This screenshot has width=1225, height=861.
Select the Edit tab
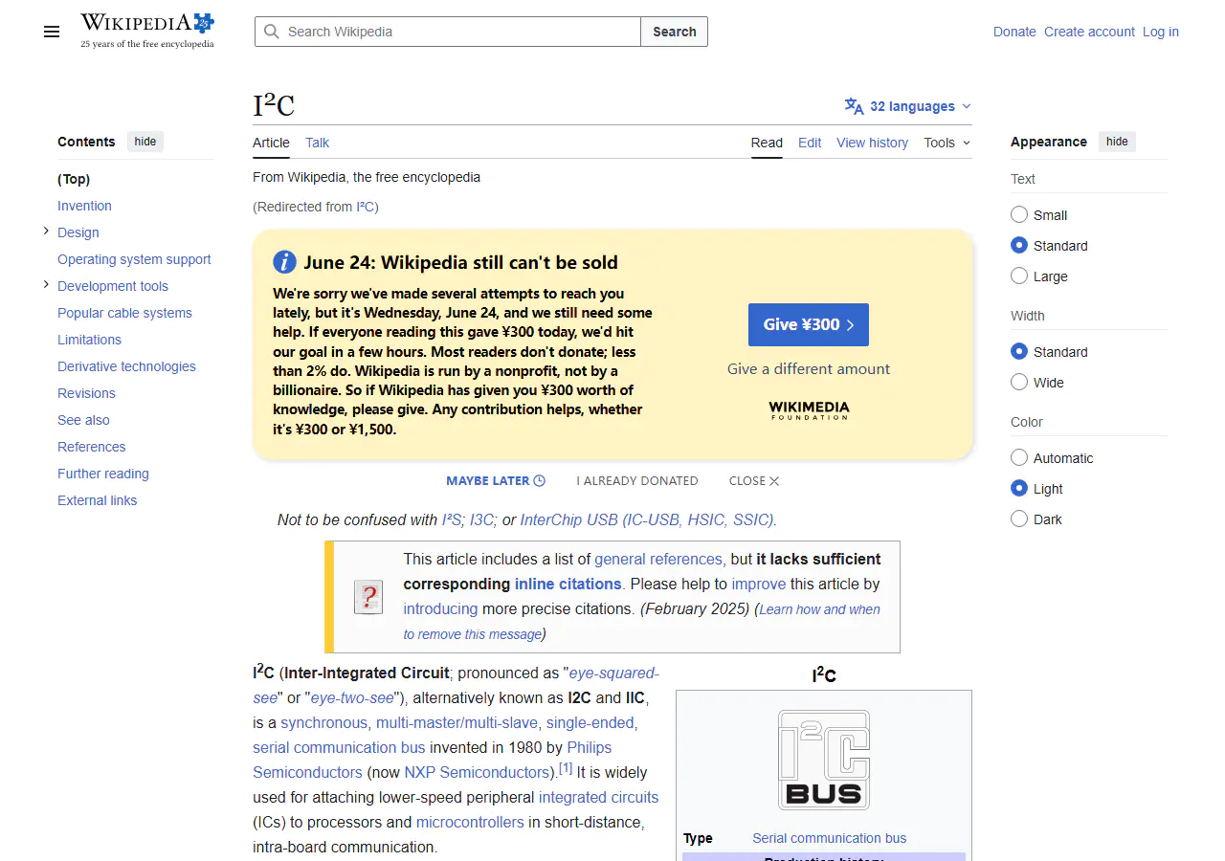(810, 143)
